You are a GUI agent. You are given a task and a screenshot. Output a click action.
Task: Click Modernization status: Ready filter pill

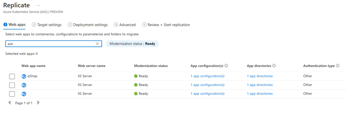coord(132,44)
